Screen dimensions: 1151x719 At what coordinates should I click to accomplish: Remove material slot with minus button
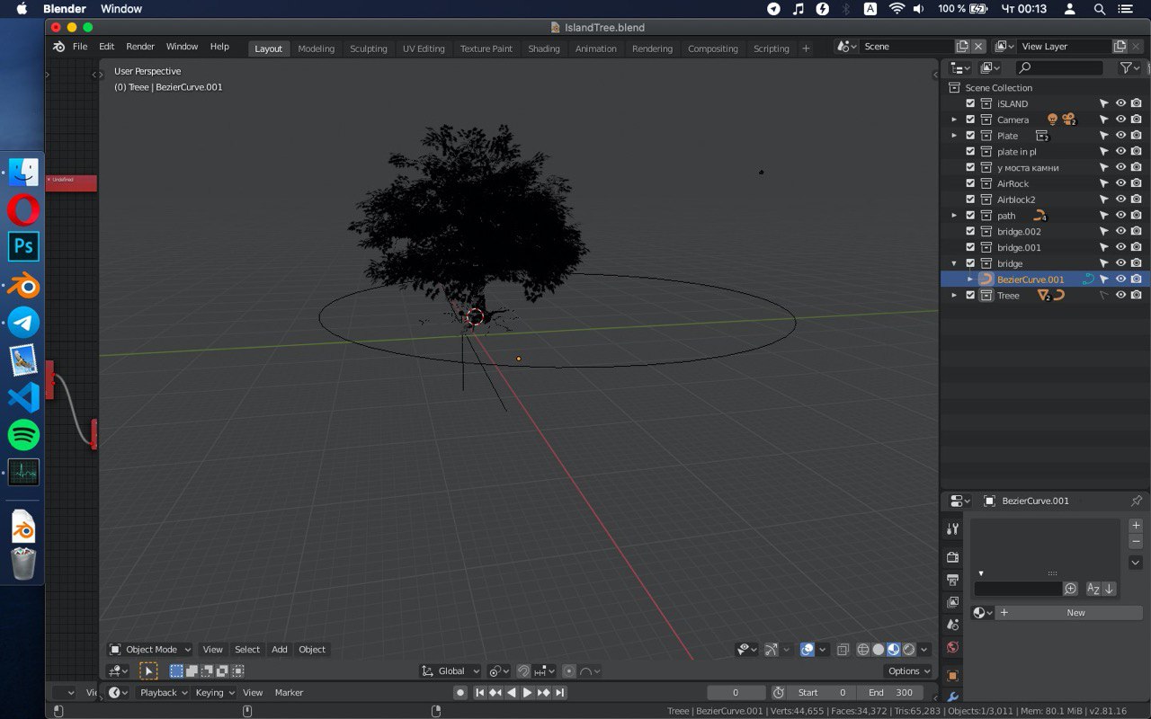pyautogui.click(x=1136, y=542)
